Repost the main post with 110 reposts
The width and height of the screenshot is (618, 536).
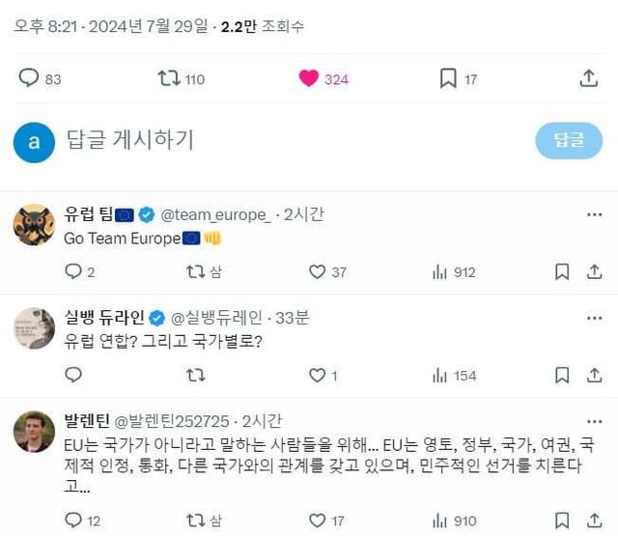coord(169,79)
